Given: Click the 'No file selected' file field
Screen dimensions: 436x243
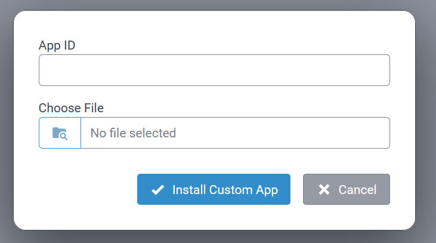Looking at the screenshot, I should click(235, 133).
